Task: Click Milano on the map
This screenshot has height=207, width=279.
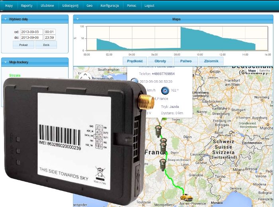Action: coord(238,169)
